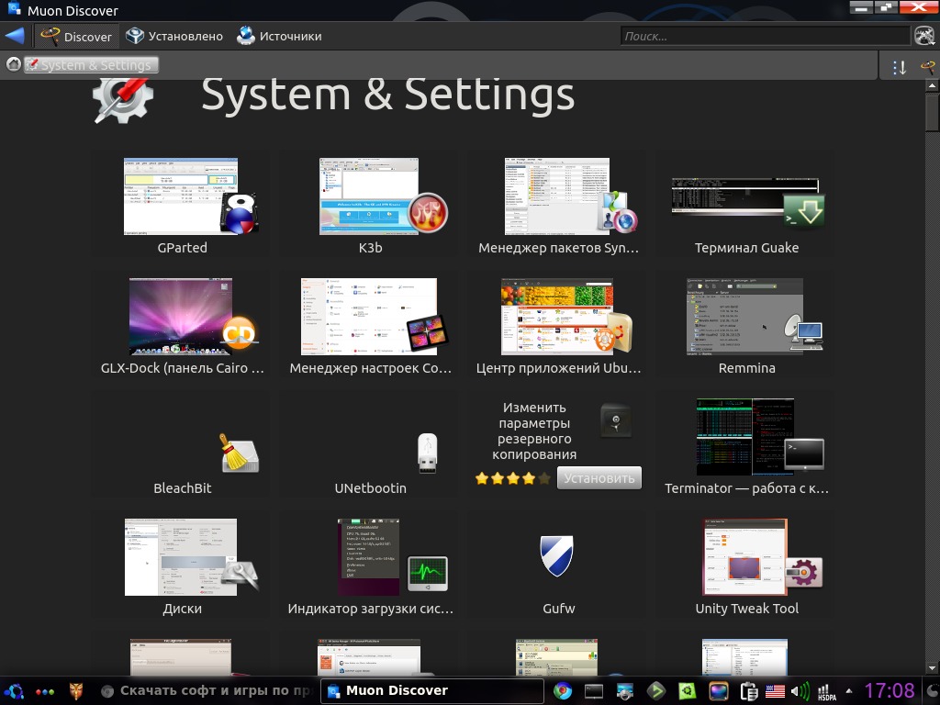Open the GLX-Dock CD icon

(240, 332)
